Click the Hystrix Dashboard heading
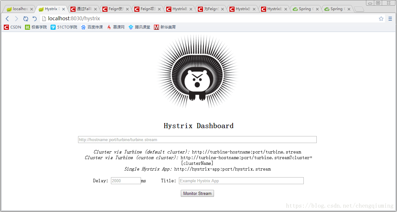The image size is (397, 212). pos(198,126)
